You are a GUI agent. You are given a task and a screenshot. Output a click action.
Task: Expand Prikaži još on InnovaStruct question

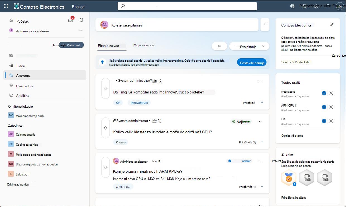[x=253, y=103]
